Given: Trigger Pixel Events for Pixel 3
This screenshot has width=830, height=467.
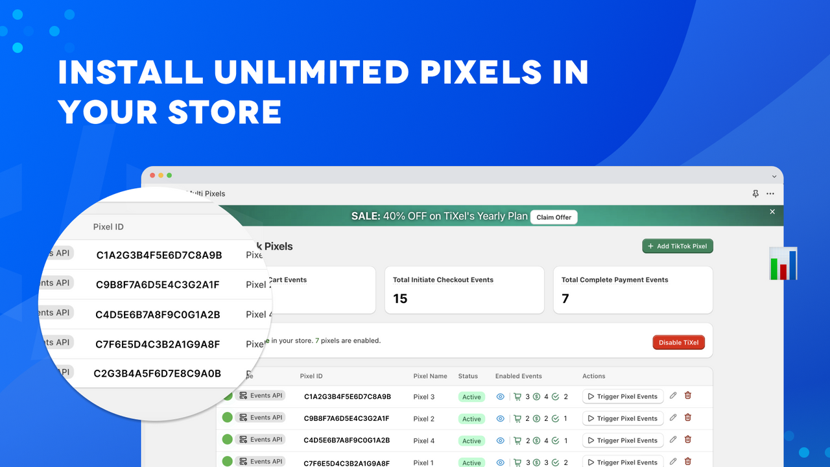Looking at the screenshot, I should (x=622, y=396).
